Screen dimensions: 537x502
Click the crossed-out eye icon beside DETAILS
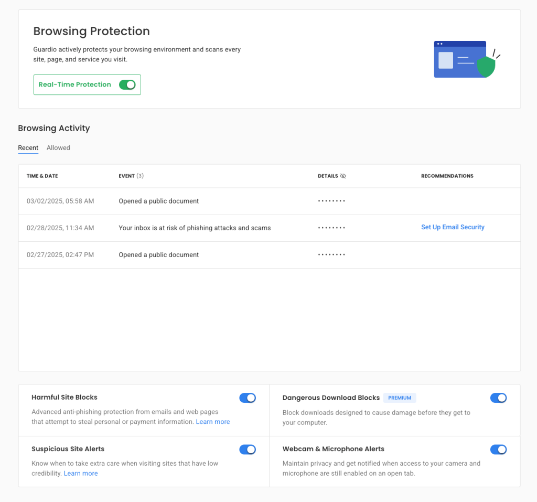click(x=343, y=176)
